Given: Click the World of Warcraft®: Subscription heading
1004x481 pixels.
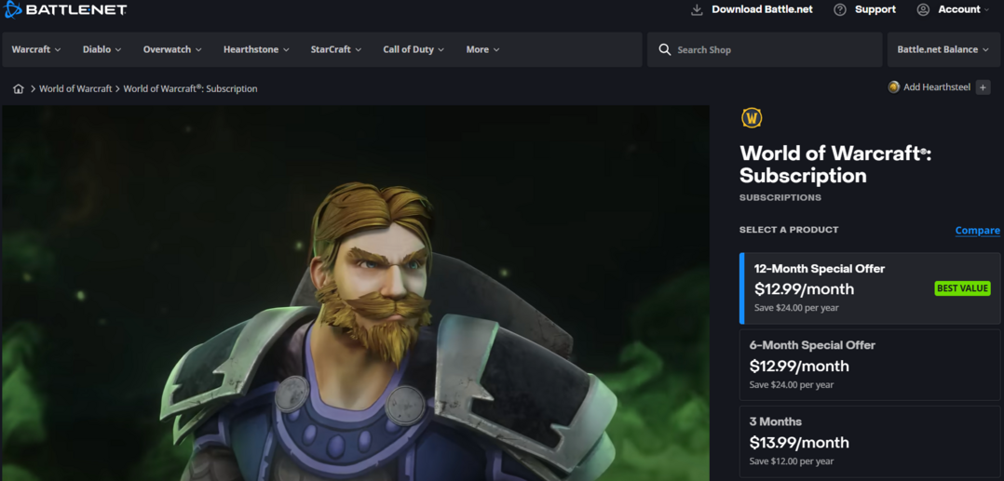Looking at the screenshot, I should pos(835,164).
